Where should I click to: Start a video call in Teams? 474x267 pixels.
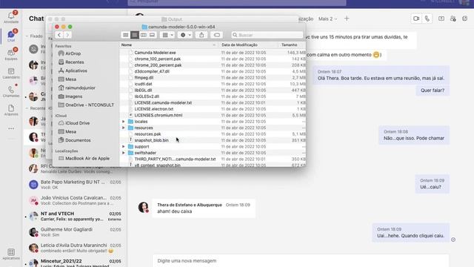pos(416,19)
